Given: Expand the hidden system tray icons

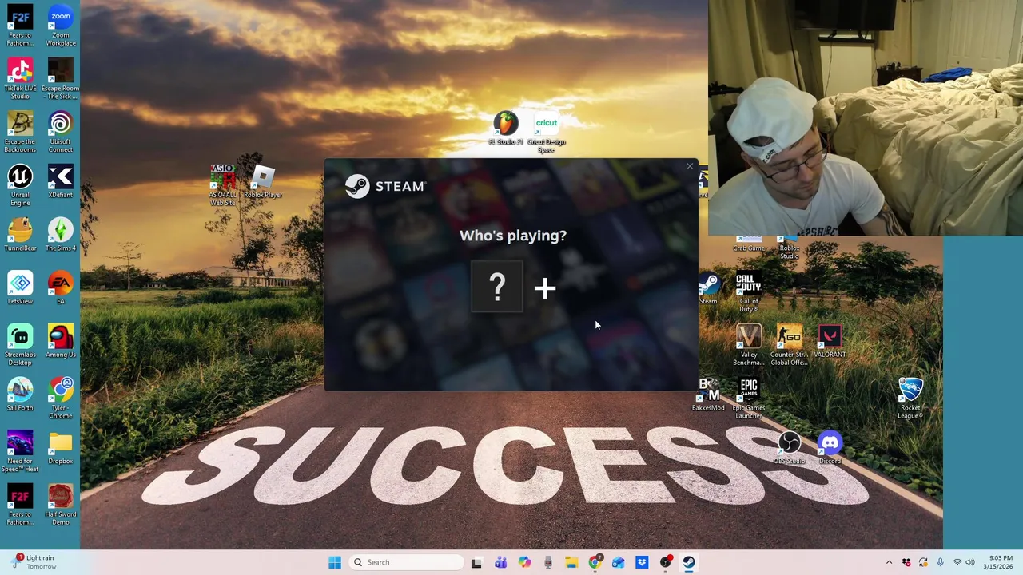Looking at the screenshot, I should pyautogui.click(x=889, y=562).
